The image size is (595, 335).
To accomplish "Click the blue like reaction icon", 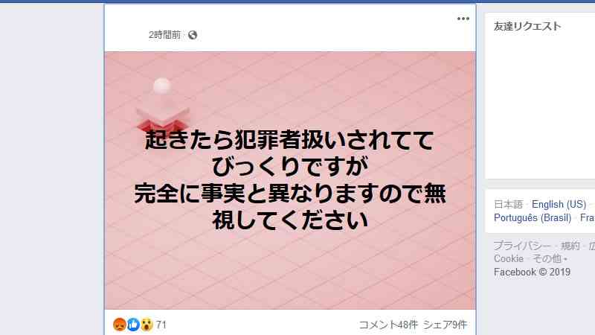I will tap(133, 325).
